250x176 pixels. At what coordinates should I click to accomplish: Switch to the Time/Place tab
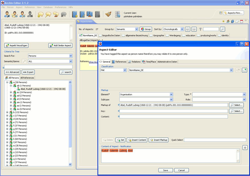[149, 62]
